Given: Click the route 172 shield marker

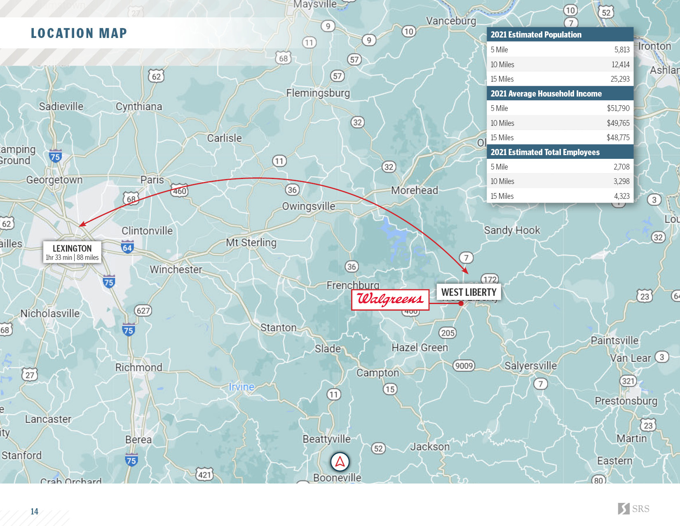Looking at the screenshot, I should [490, 279].
